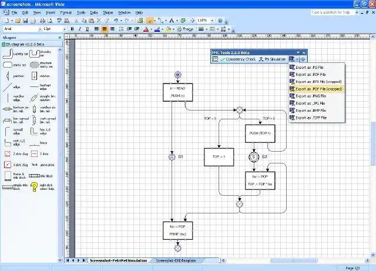Apply the font color red A swatch
This screenshot has height=271, width=376.
(x=146, y=29)
